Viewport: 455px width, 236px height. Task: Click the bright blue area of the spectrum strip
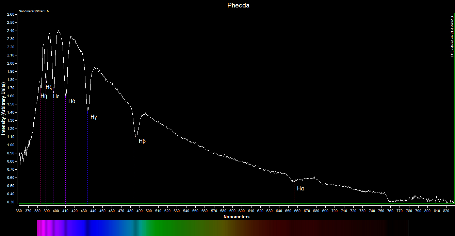point(102,228)
